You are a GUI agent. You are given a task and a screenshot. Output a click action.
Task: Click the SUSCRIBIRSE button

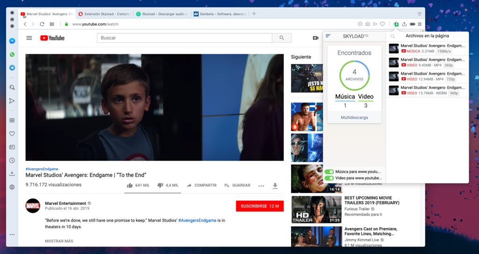260,206
